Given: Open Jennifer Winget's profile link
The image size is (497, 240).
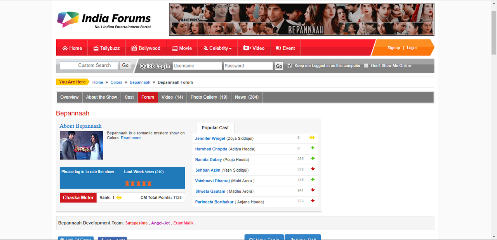Looking at the screenshot, I should (x=210, y=138).
